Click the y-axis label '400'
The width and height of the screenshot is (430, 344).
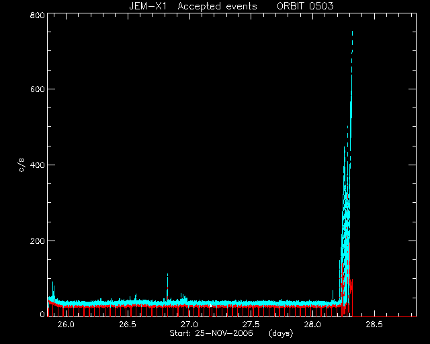[38, 165]
